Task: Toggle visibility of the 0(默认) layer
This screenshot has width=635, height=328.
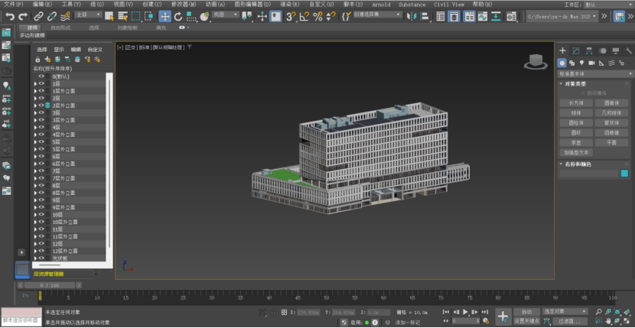Action: [41, 76]
